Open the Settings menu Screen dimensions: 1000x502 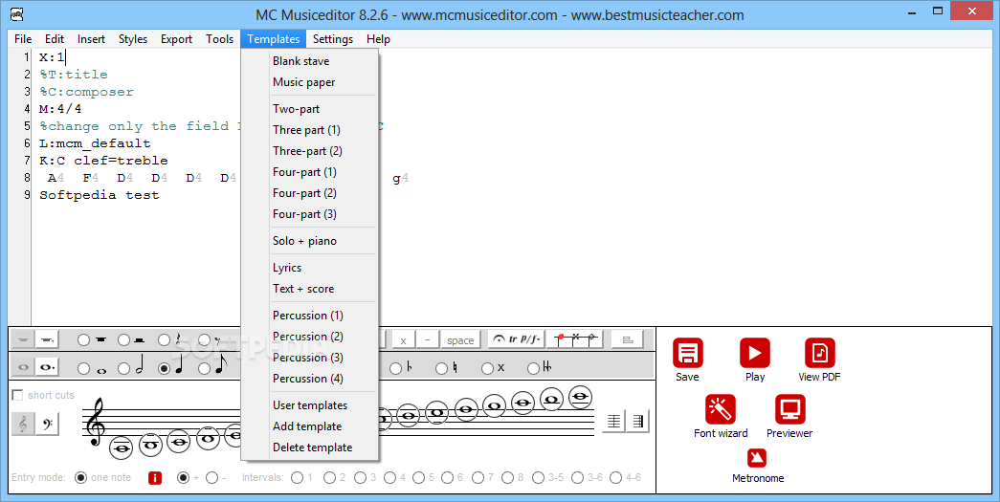tap(333, 39)
